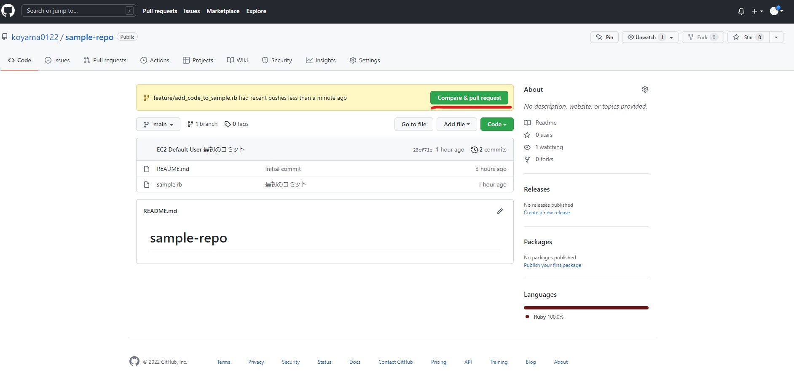This screenshot has height=389, width=794.
Task: Click the Ruby language color dot
Action: click(527, 317)
